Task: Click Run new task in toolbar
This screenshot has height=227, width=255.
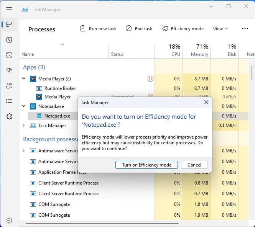Action: pos(99,29)
